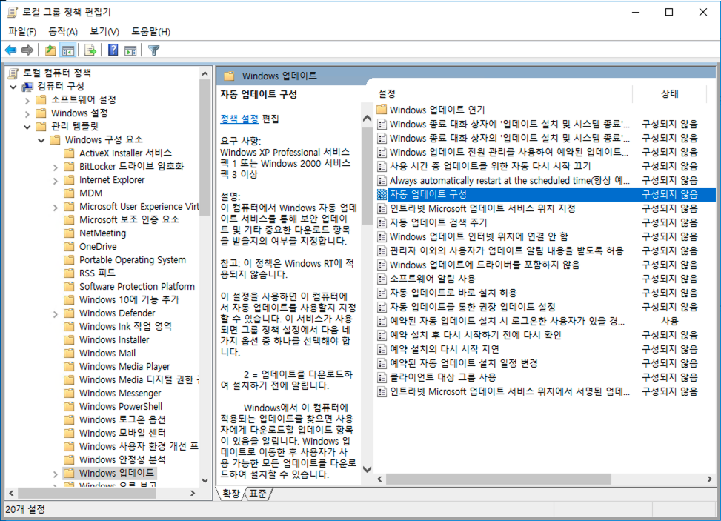
Task: Click settings list horizontal scrollbar right arrow
Action: coord(710,479)
